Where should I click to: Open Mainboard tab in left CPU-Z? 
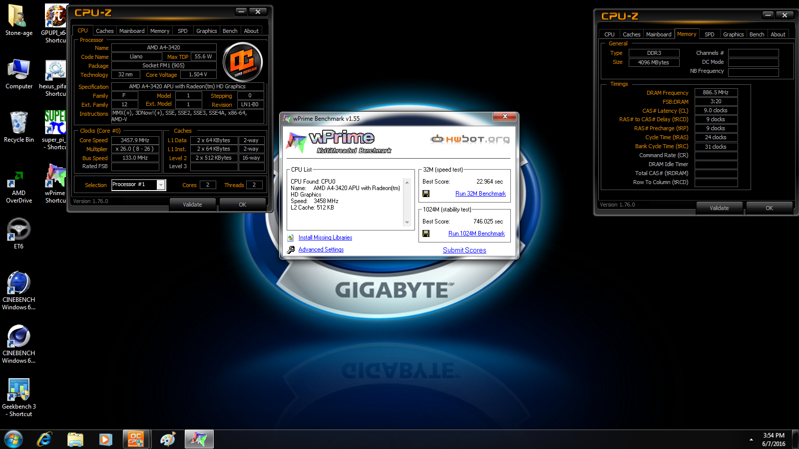(132, 31)
